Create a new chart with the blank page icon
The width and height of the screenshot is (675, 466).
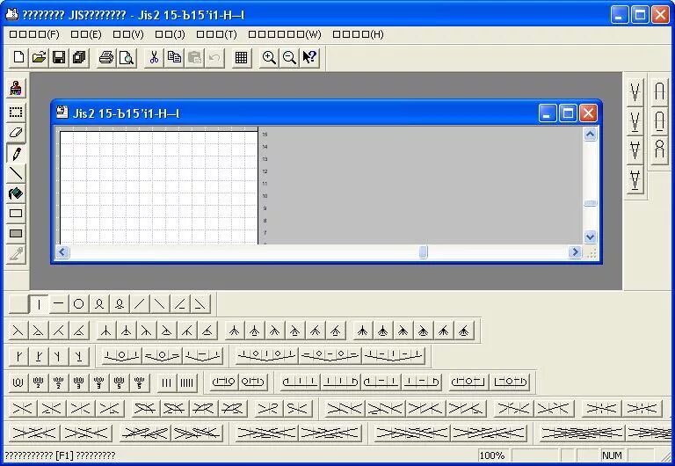pyautogui.click(x=18, y=57)
